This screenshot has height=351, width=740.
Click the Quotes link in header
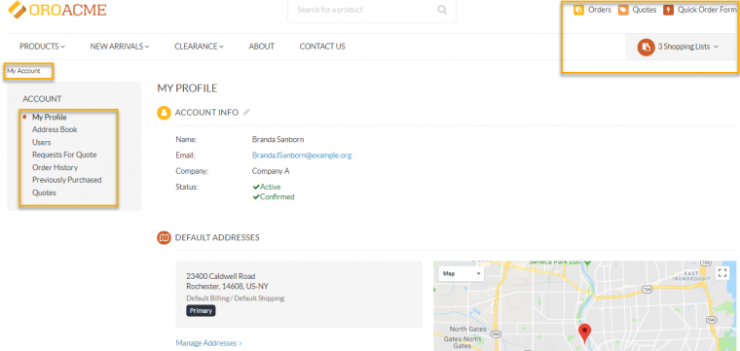click(645, 10)
